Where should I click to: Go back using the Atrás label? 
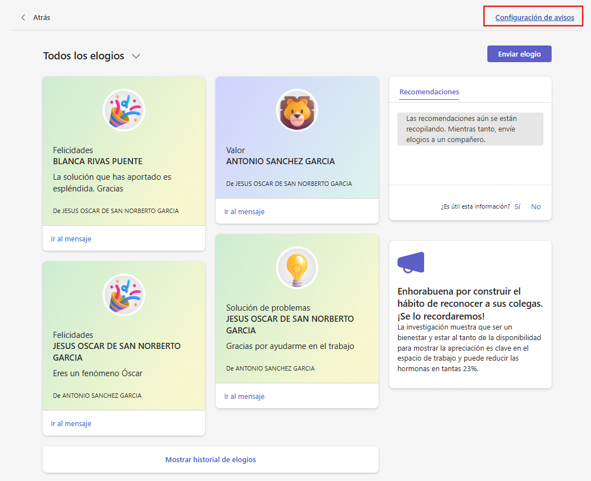[x=42, y=17]
